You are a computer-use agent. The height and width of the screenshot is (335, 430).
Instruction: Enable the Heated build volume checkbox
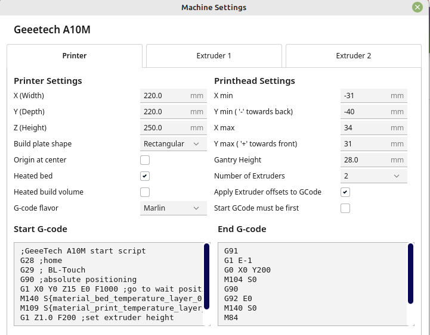coord(145,192)
